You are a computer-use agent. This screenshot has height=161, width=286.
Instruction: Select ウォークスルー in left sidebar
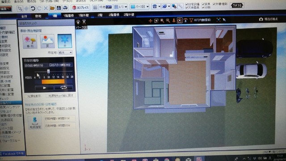coord(11,141)
